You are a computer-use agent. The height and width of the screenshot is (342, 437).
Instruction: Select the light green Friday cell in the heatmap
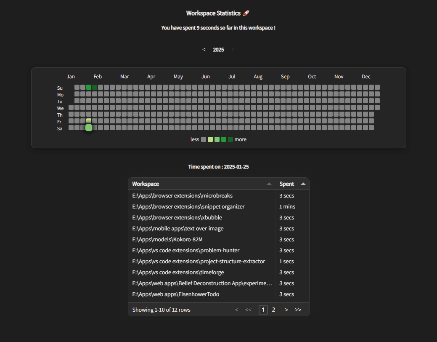click(89, 121)
